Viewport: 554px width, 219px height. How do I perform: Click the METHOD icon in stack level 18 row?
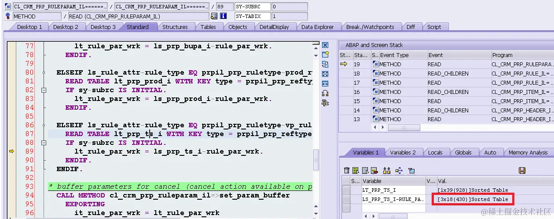coord(375,73)
